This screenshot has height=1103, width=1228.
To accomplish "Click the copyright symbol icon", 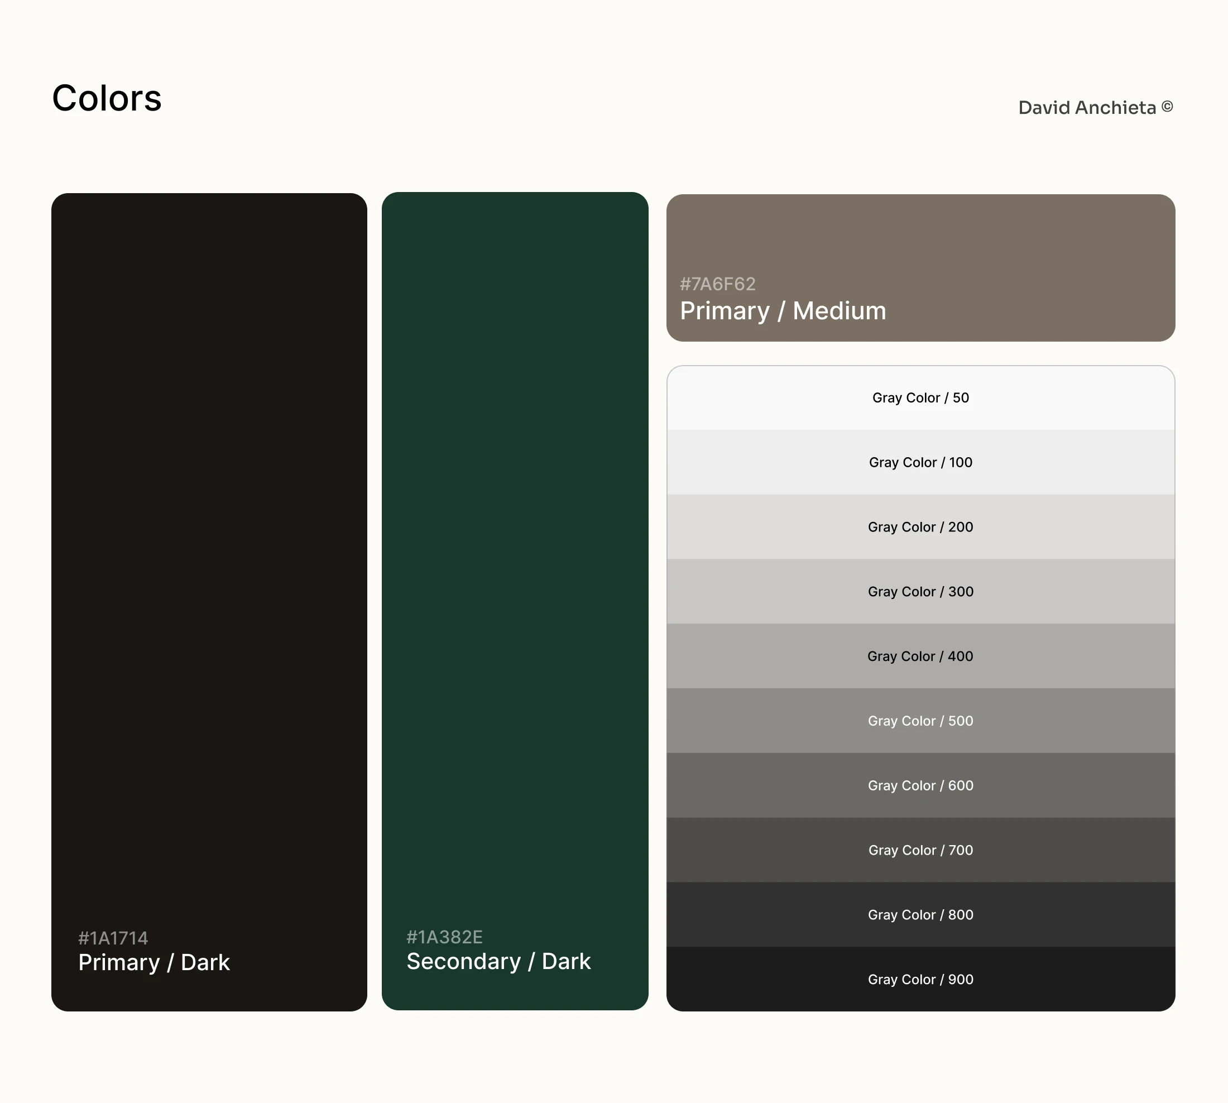I will coord(1167,107).
